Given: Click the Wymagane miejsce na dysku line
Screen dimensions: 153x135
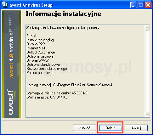Looking at the screenshot, I should (57, 93).
